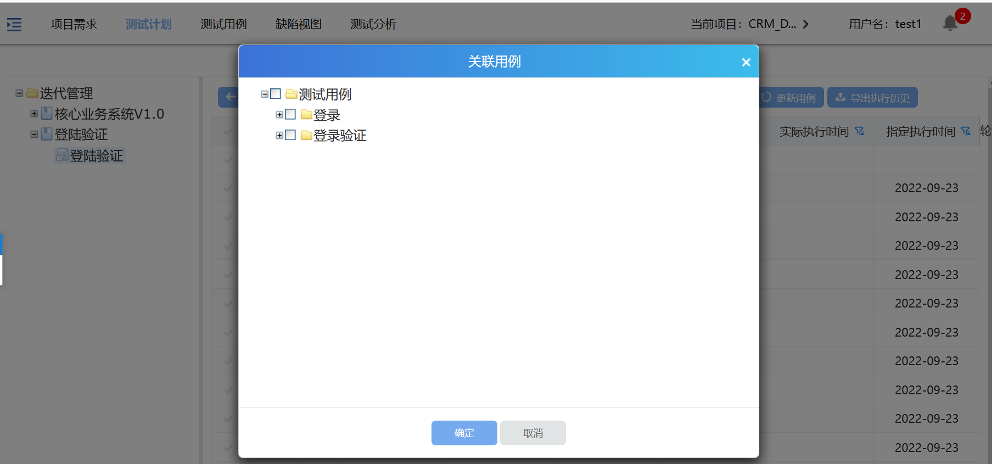
Task: Check the 登录 folder checkbox
Action: [290, 114]
